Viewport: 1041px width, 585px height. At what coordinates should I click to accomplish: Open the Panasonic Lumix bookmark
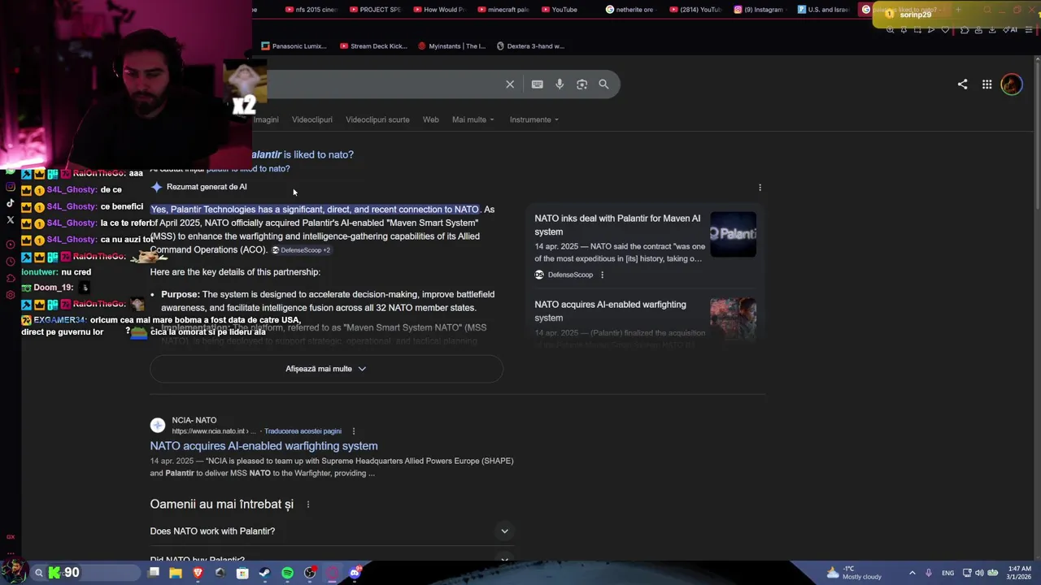294,46
